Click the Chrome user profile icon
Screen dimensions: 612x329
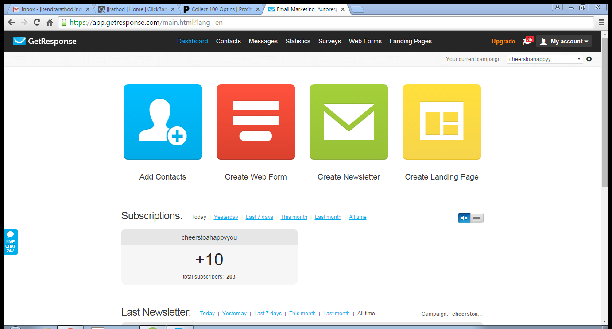point(558,7)
